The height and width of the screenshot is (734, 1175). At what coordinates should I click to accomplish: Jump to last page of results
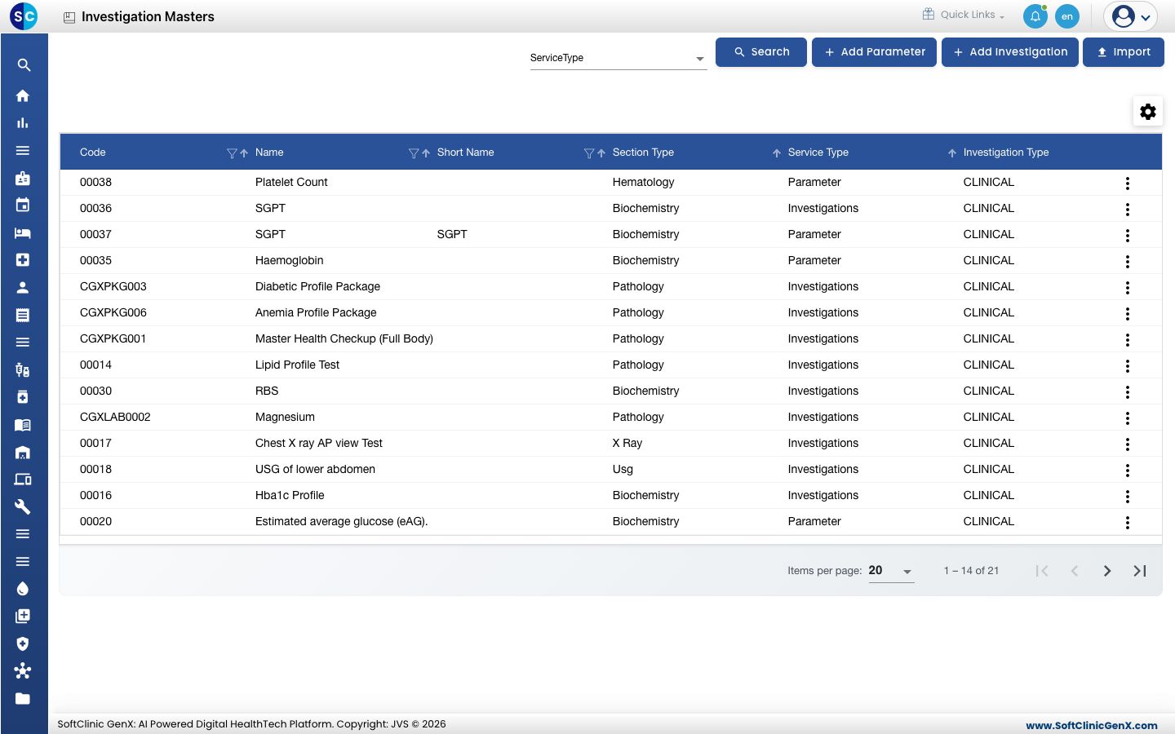tap(1140, 571)
